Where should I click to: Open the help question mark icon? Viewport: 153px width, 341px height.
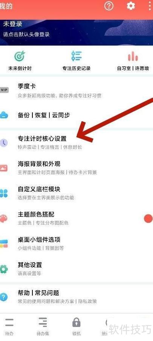[109, 6]
